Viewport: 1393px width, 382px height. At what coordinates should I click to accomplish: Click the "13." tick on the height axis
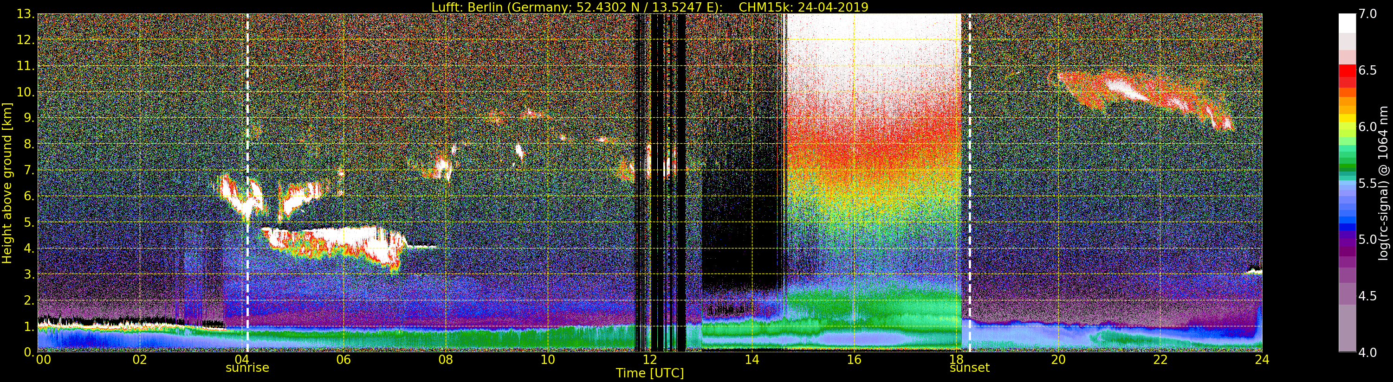pyautogui.click(x=26, y=14)
